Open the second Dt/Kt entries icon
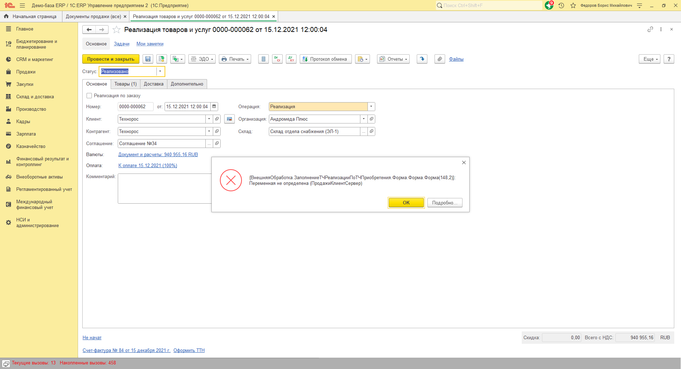Screen dimensions: 681x369 [x=291, y=59]
